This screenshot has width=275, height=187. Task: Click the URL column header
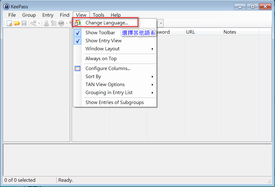(x=202, y=32)
